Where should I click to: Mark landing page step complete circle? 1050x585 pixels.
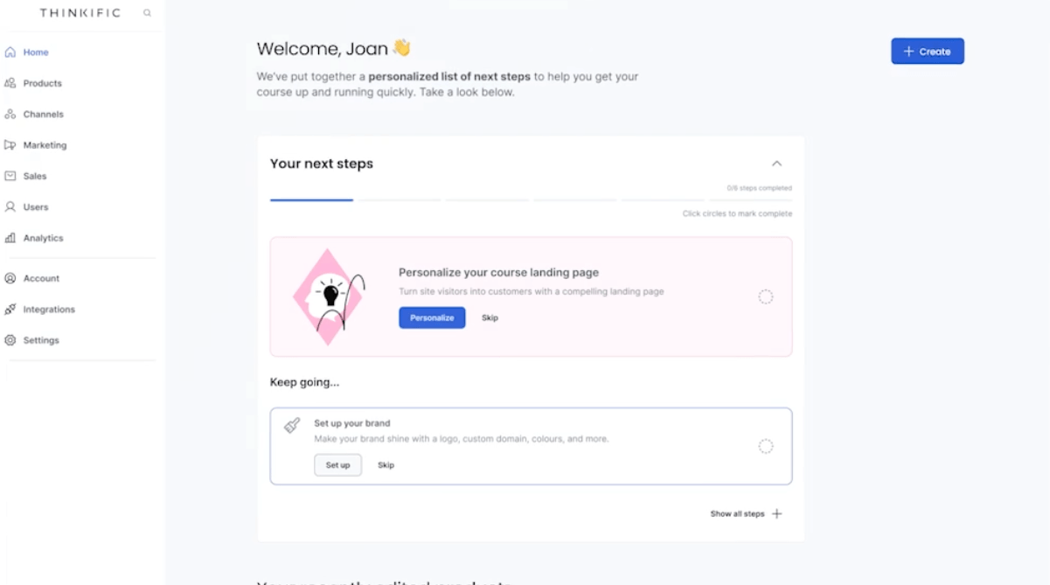coord(765,297)
